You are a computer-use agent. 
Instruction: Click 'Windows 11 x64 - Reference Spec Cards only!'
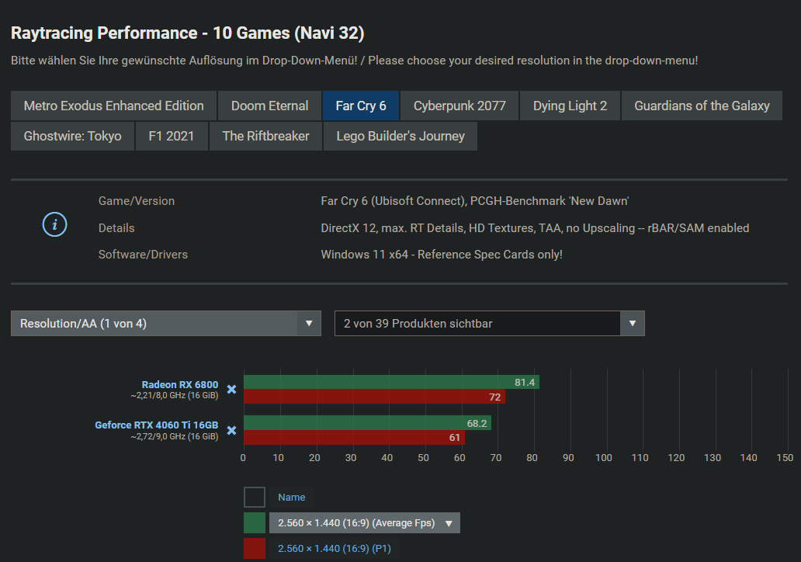pos(442,255)
